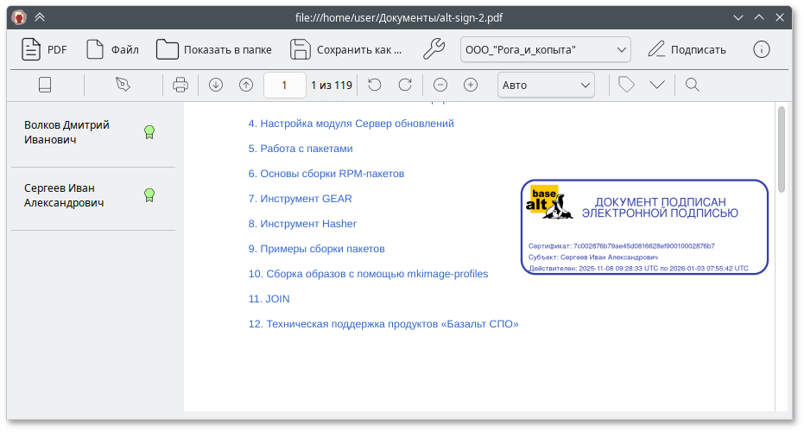Image resolution: width=804 pixels, height=432 pixels.
Task: Open link 9. Примеры сборки пакетов
Action: click(316, 250)
